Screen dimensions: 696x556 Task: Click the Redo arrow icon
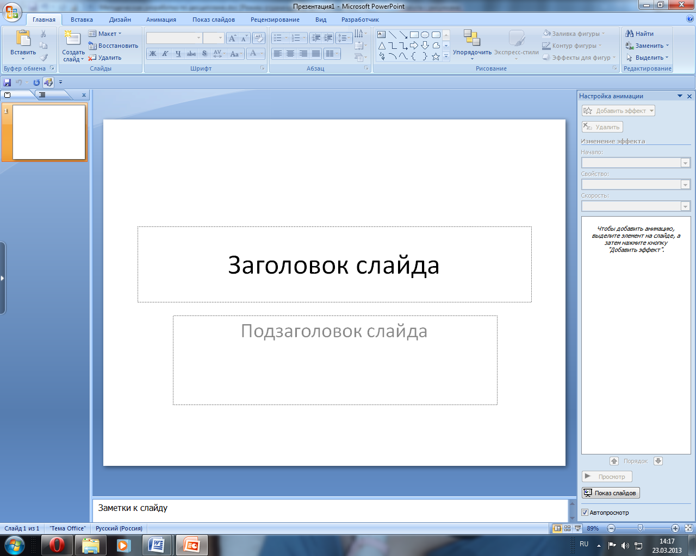36,83
